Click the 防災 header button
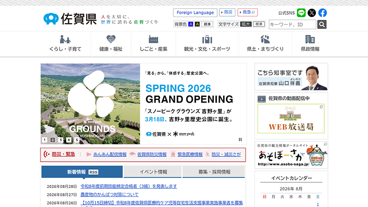Image resolution: width=368 pixels, height=207 pixels. [x=227, y=12]
